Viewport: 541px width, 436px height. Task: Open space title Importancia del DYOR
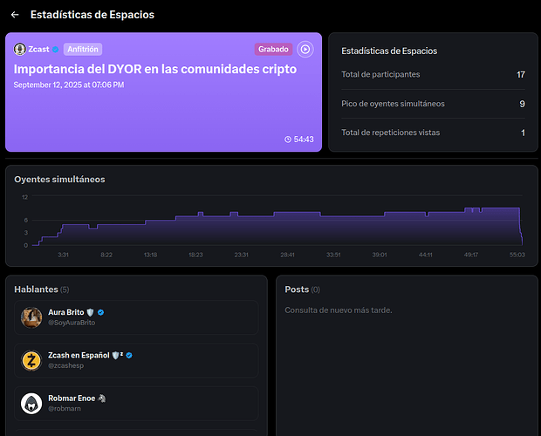tap(155, 69)
